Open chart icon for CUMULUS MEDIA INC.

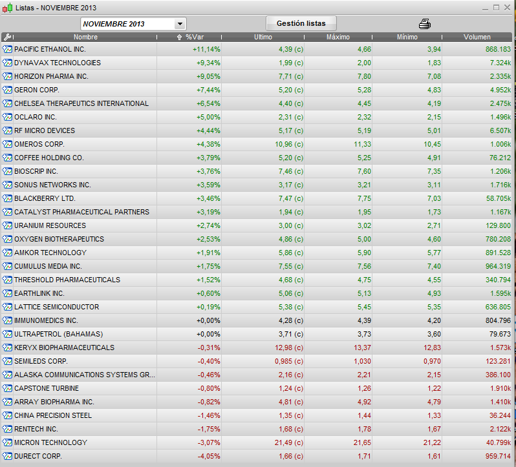[x=7, y=266]
